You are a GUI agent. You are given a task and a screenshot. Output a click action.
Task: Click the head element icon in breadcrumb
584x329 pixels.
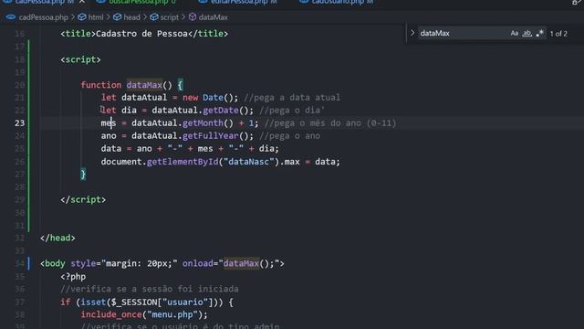(118, 17)
